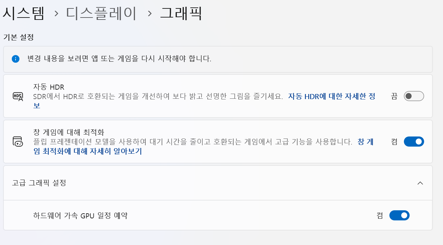Open the 자동 HDR에 대한 자세한 정보 link
This screenshot has width=443, height=245.
click(x=331, y=96)
